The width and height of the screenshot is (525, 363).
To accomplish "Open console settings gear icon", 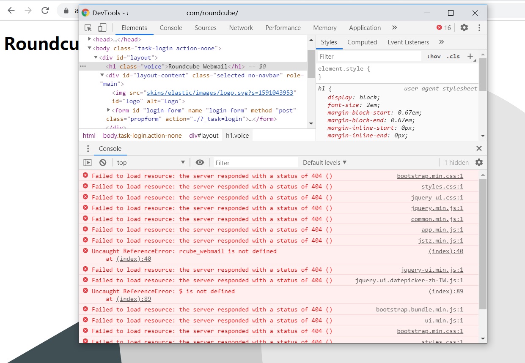I will tap(479, 163).
